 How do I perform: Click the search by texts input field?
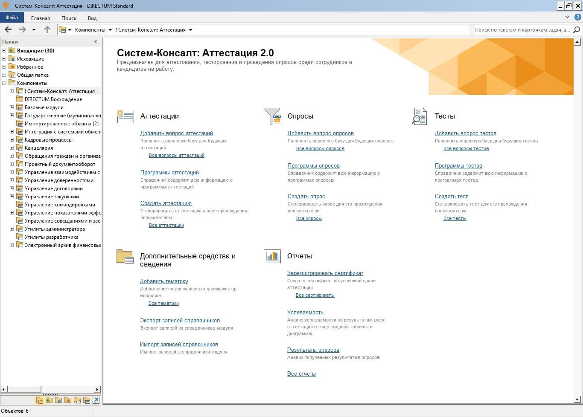coord(522,29)
